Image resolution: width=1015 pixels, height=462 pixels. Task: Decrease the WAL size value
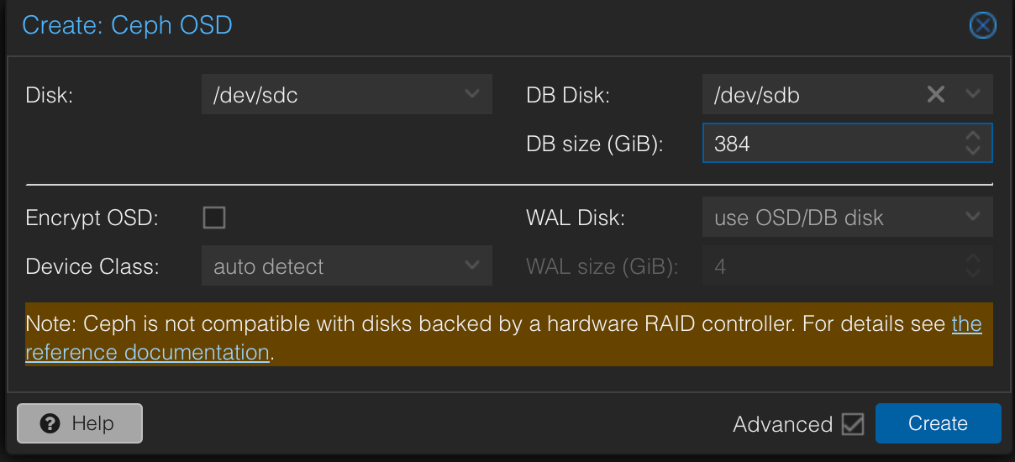point(973,274)
